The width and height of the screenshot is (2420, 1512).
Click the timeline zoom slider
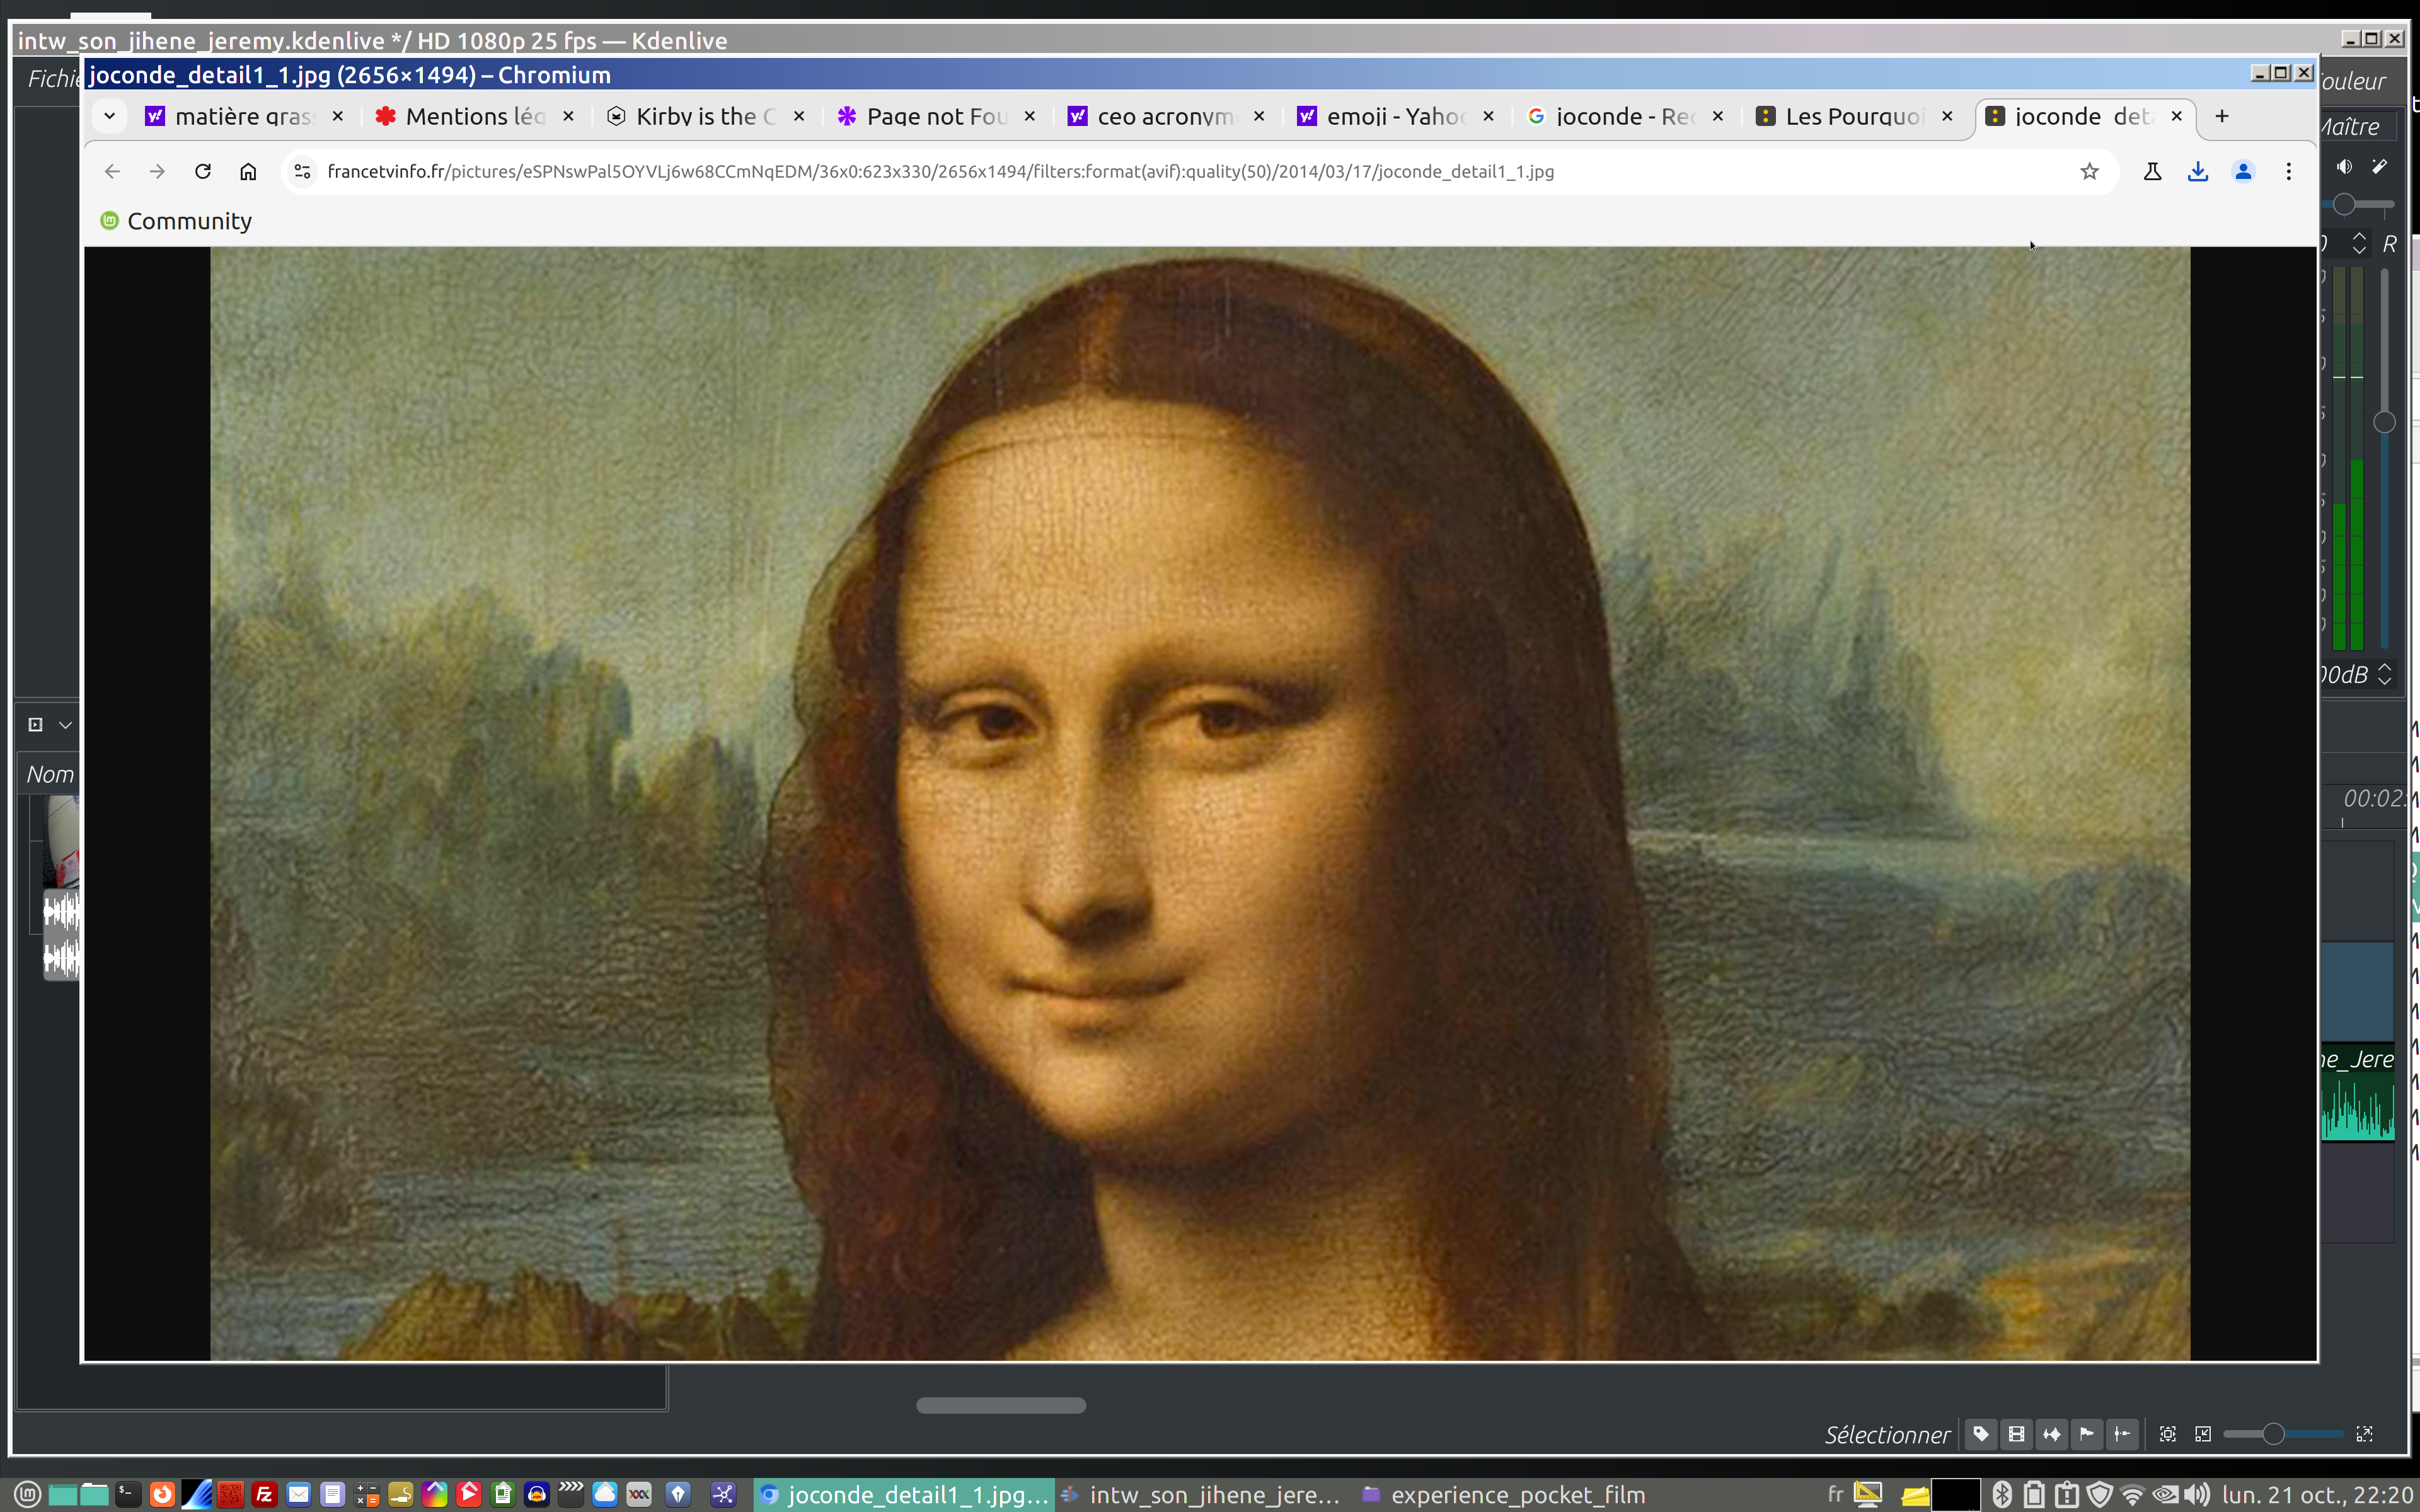[x=2273, y=1434]
